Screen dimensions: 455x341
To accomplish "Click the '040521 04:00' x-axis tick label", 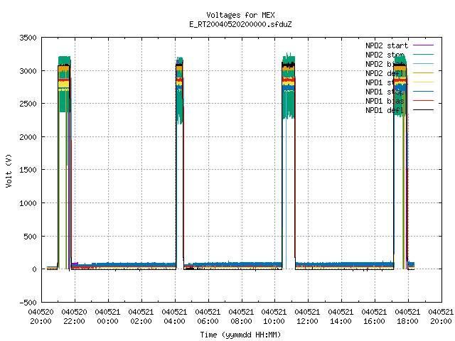I will tap(174, 317).
